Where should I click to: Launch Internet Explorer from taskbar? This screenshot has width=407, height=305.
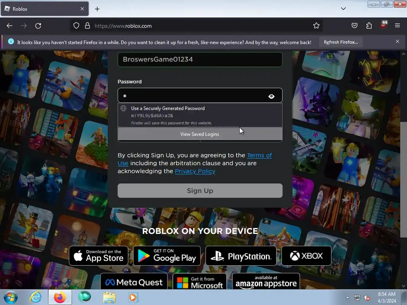coord(35,297)
